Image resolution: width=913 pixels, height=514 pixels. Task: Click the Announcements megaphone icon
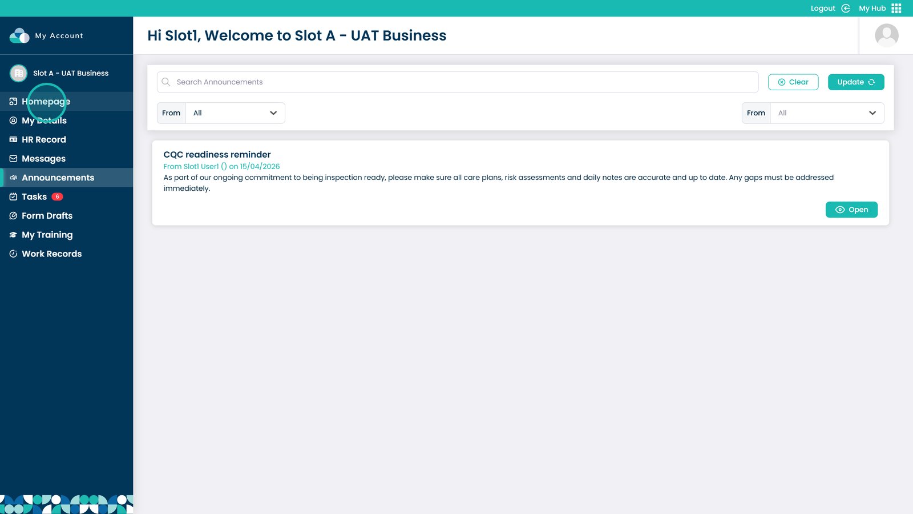pyautogui.click(x=13, y=178)
